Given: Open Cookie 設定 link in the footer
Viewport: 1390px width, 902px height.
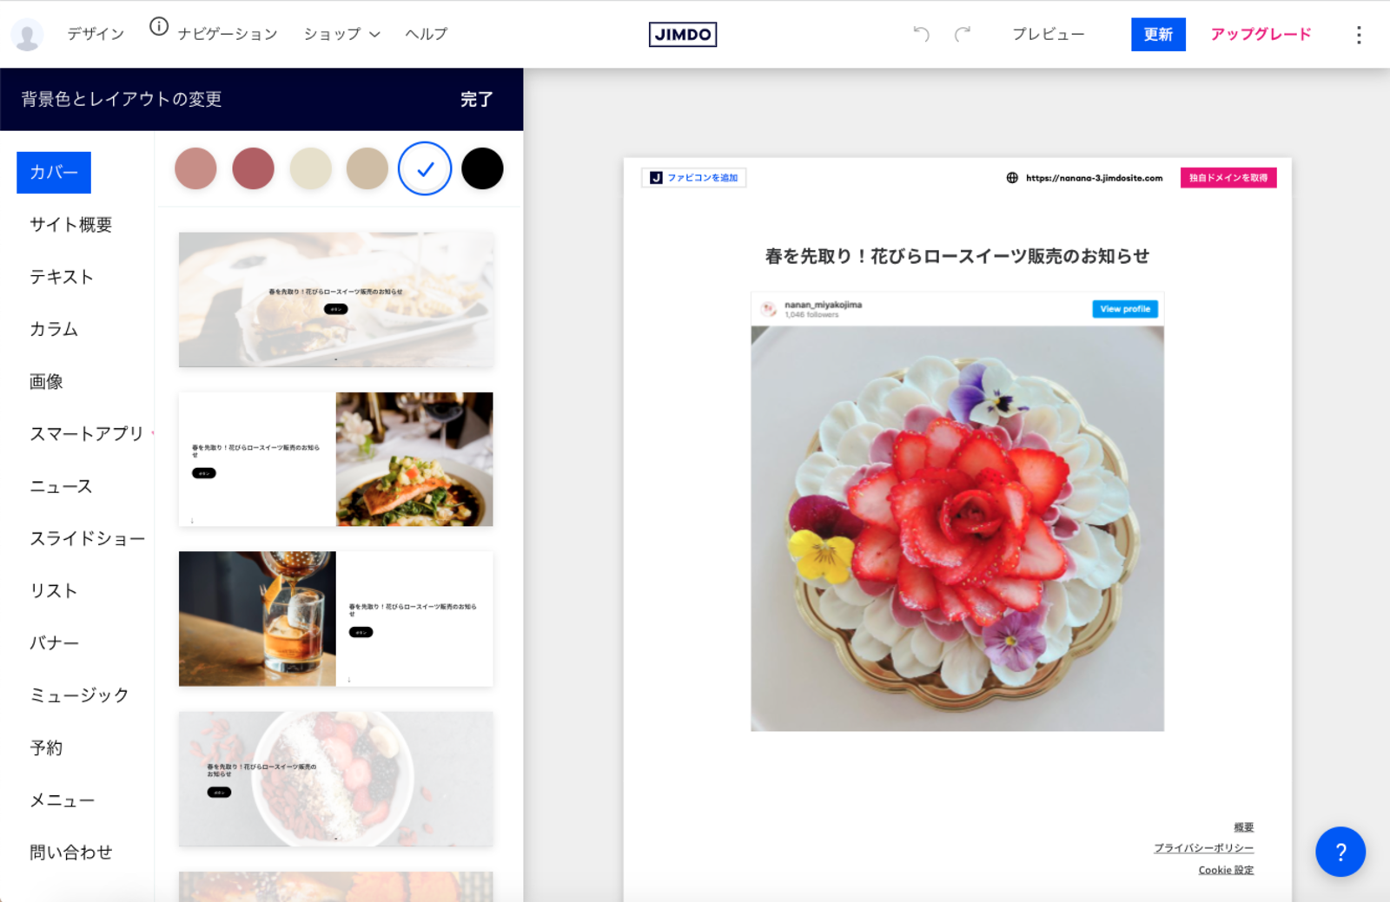Looking at the screenshot, I should (1225, 870).
